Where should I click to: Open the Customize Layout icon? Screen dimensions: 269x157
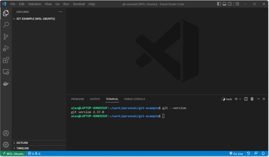[x=237, y=4]
